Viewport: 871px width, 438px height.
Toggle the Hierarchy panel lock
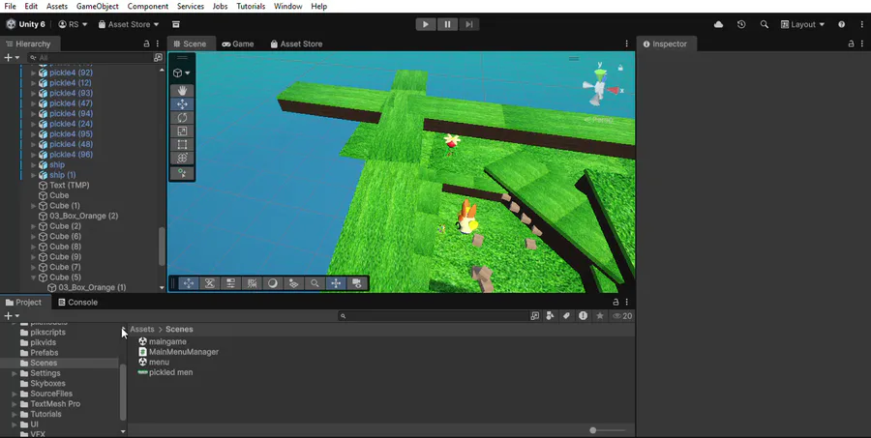147,44
